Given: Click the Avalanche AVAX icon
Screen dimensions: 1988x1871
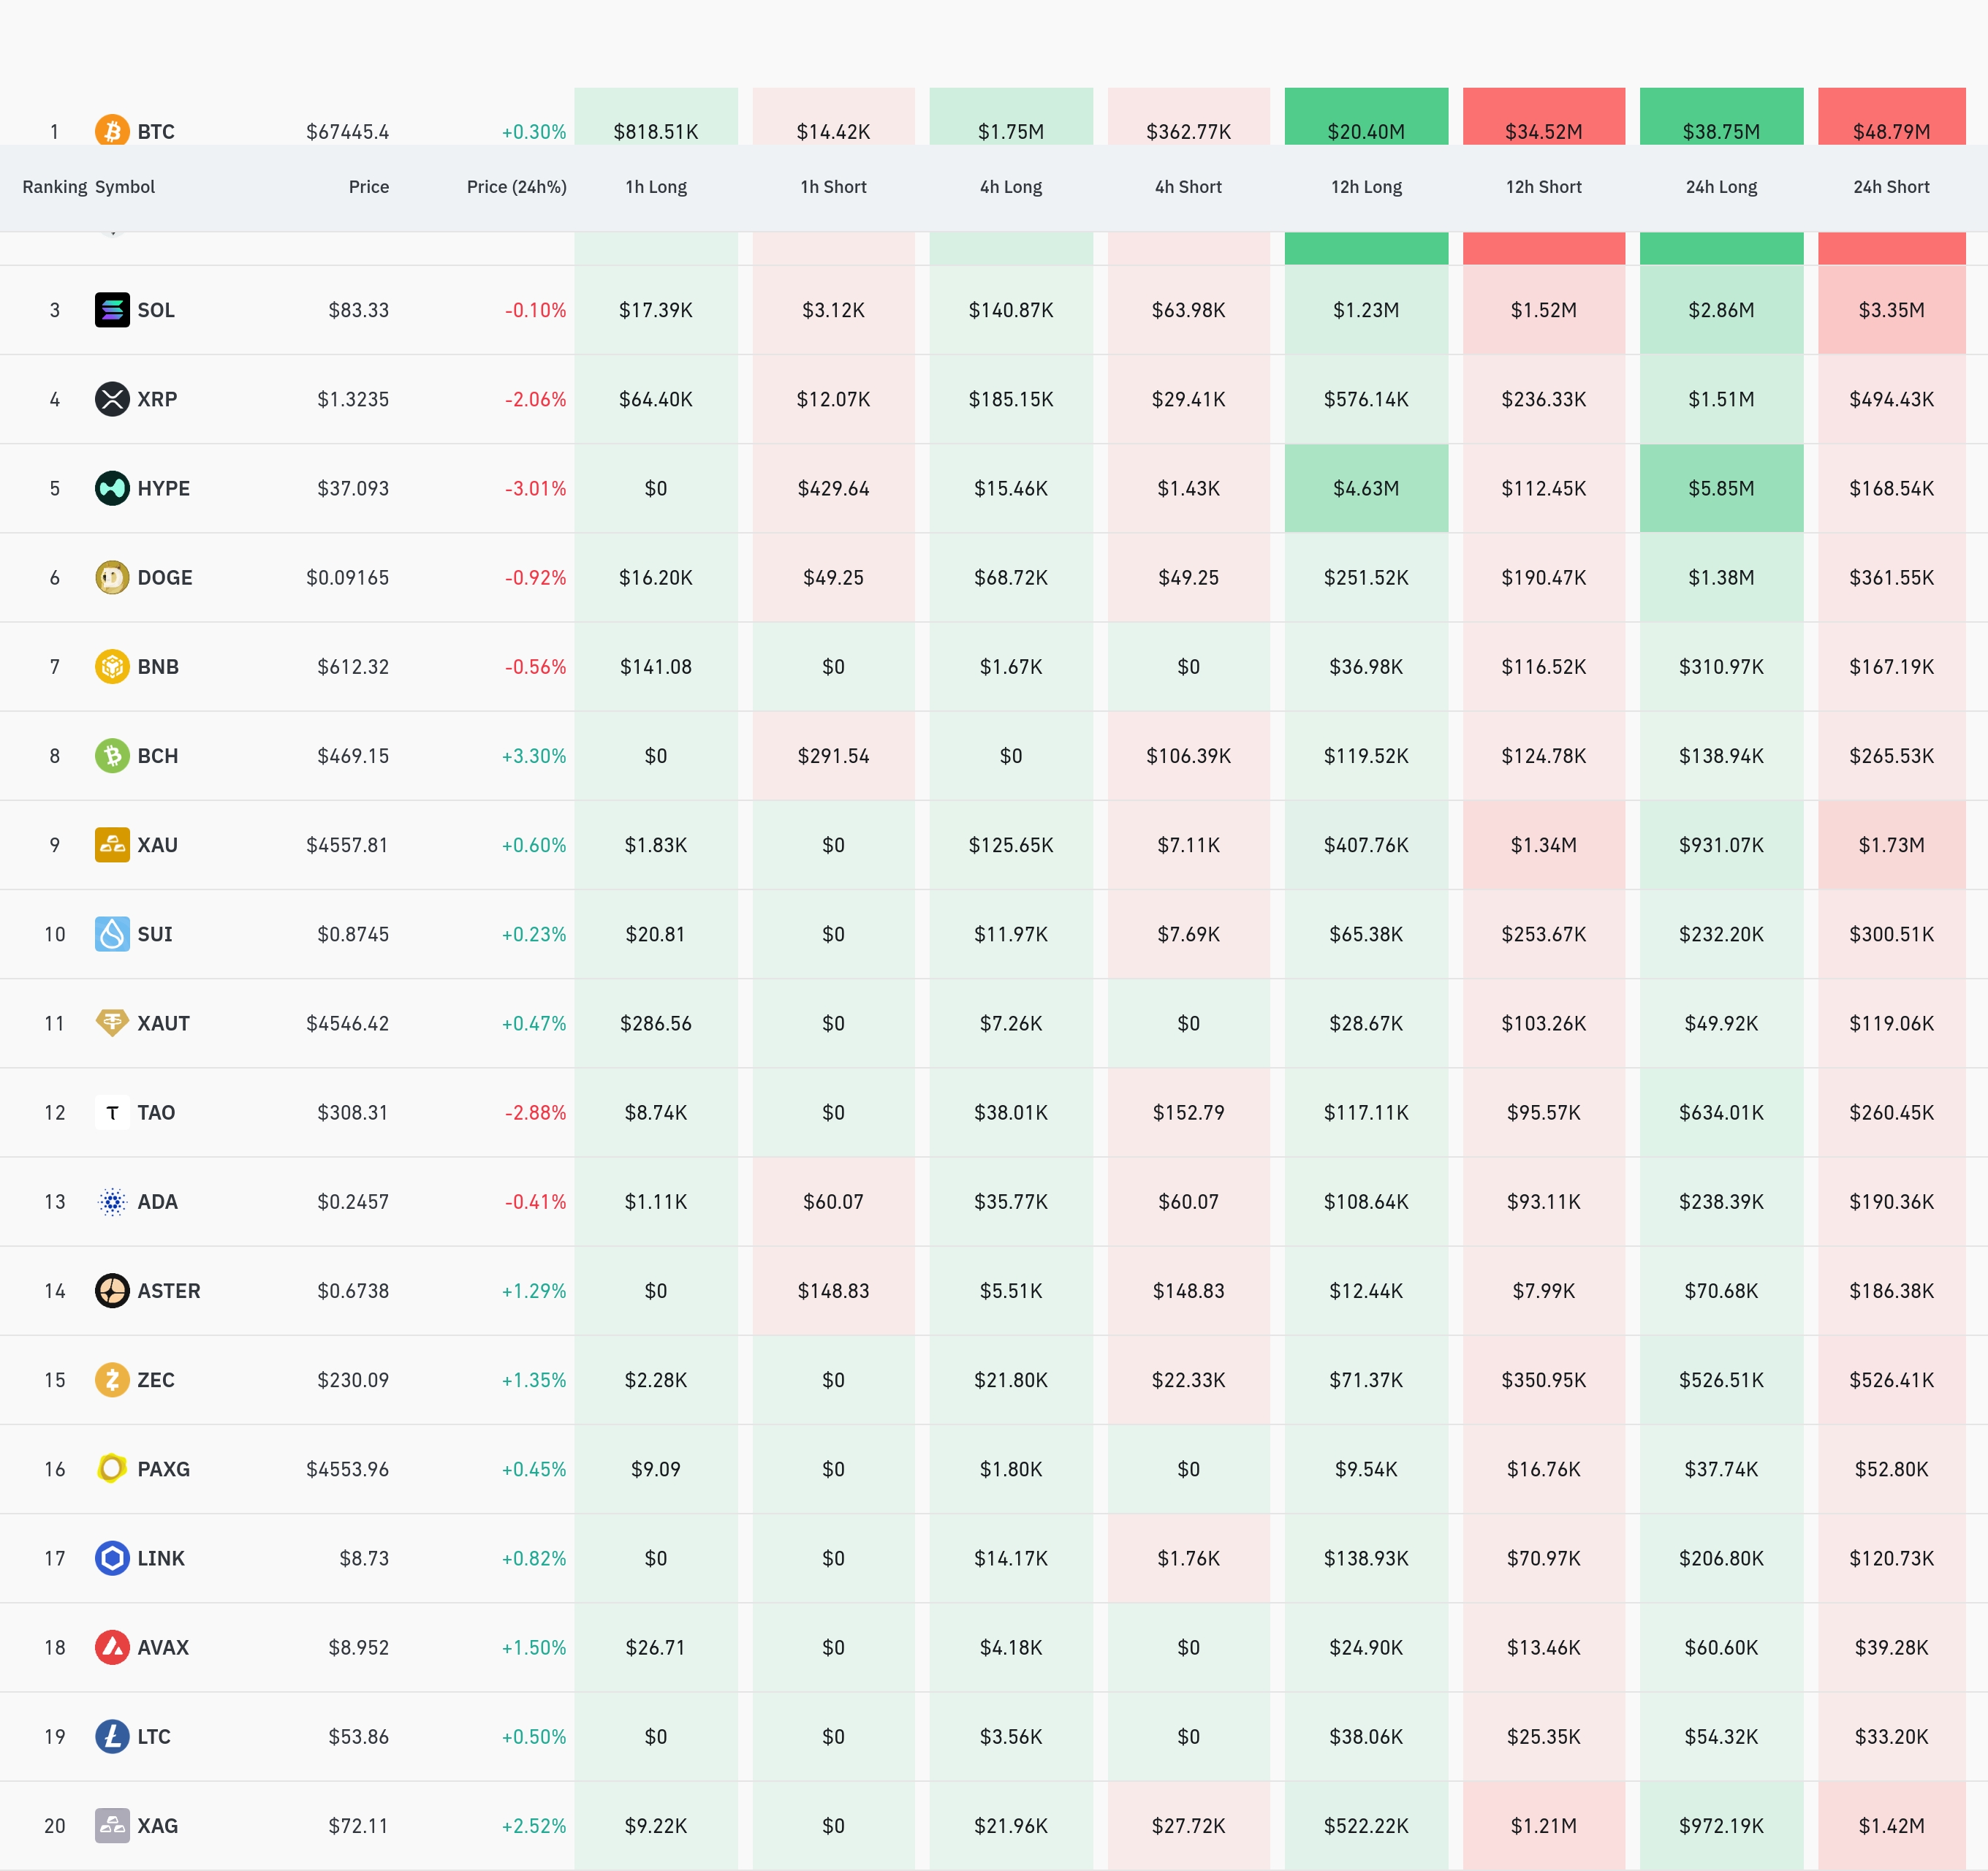Looking at the screenshot, I should [112, 1647].
